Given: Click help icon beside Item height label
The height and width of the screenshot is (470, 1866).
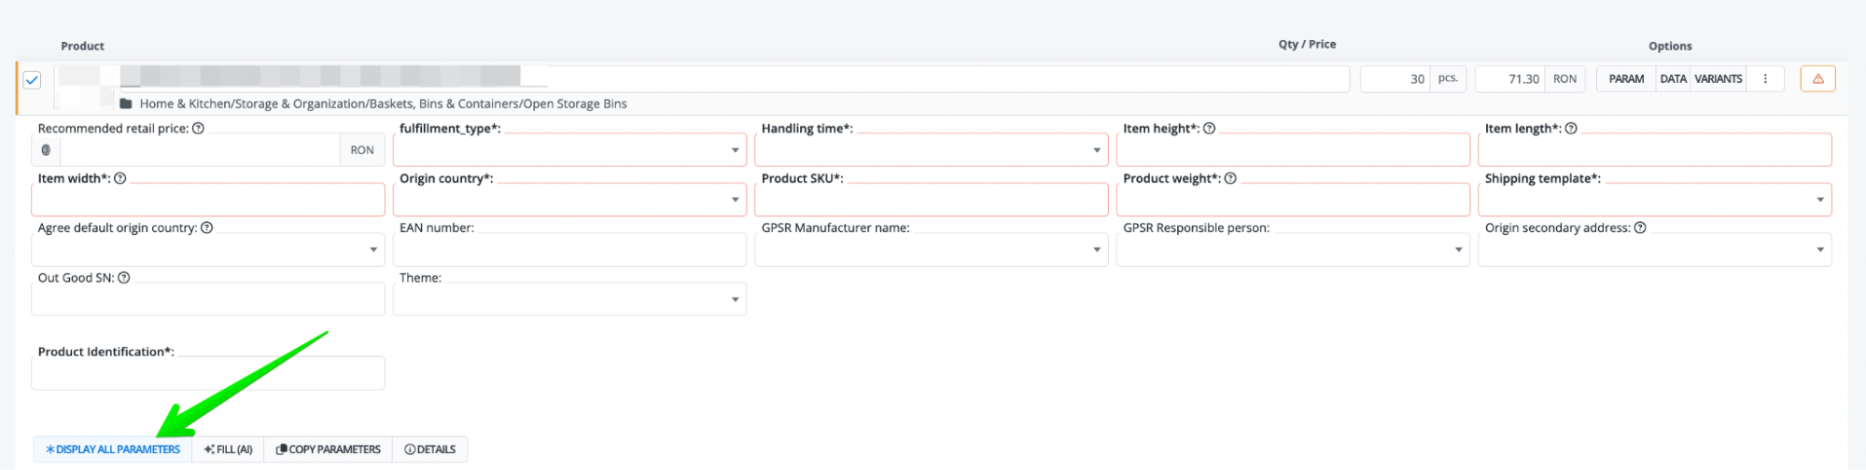Looking at the screenshot, I should (1209, 129).
